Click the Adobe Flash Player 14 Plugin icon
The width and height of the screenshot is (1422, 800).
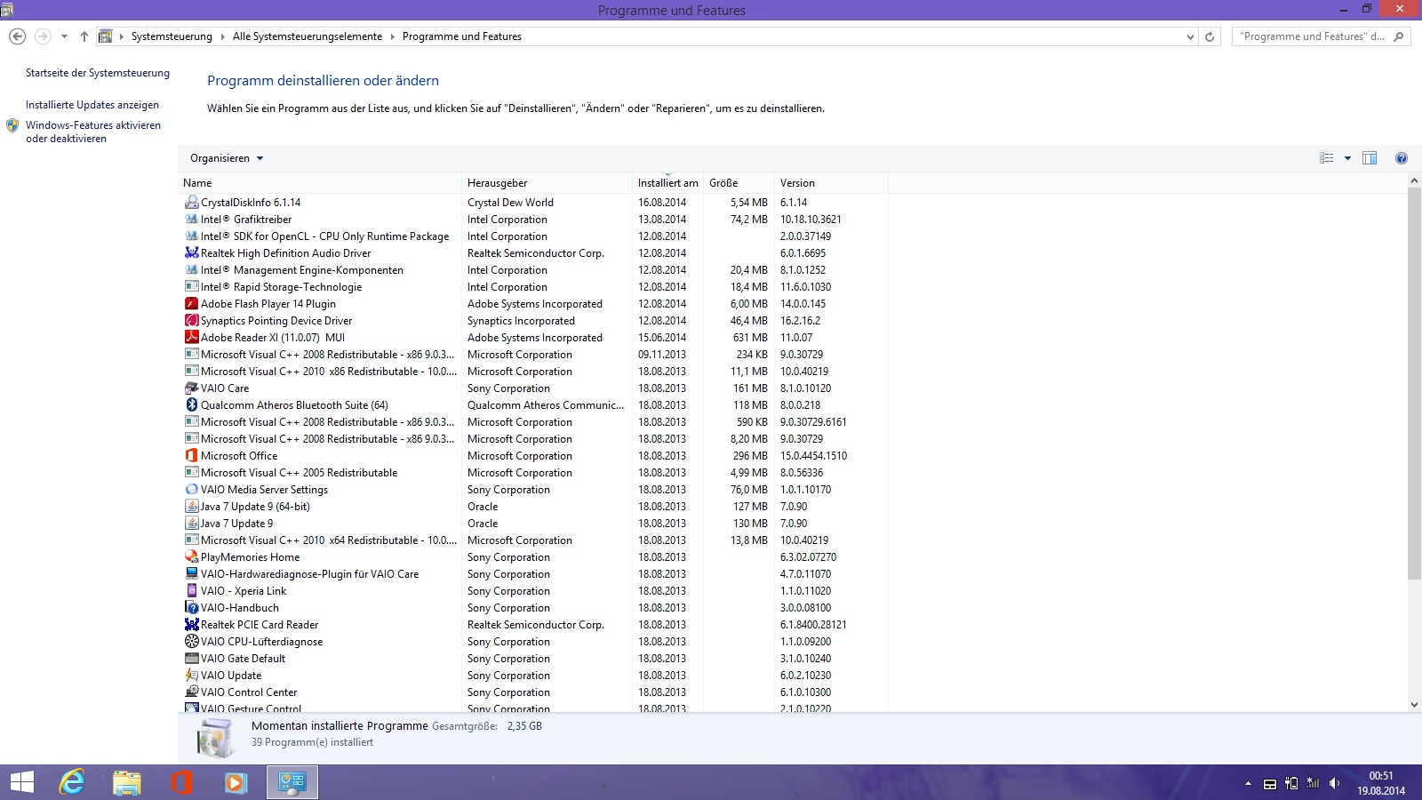[x=191, y=304]
